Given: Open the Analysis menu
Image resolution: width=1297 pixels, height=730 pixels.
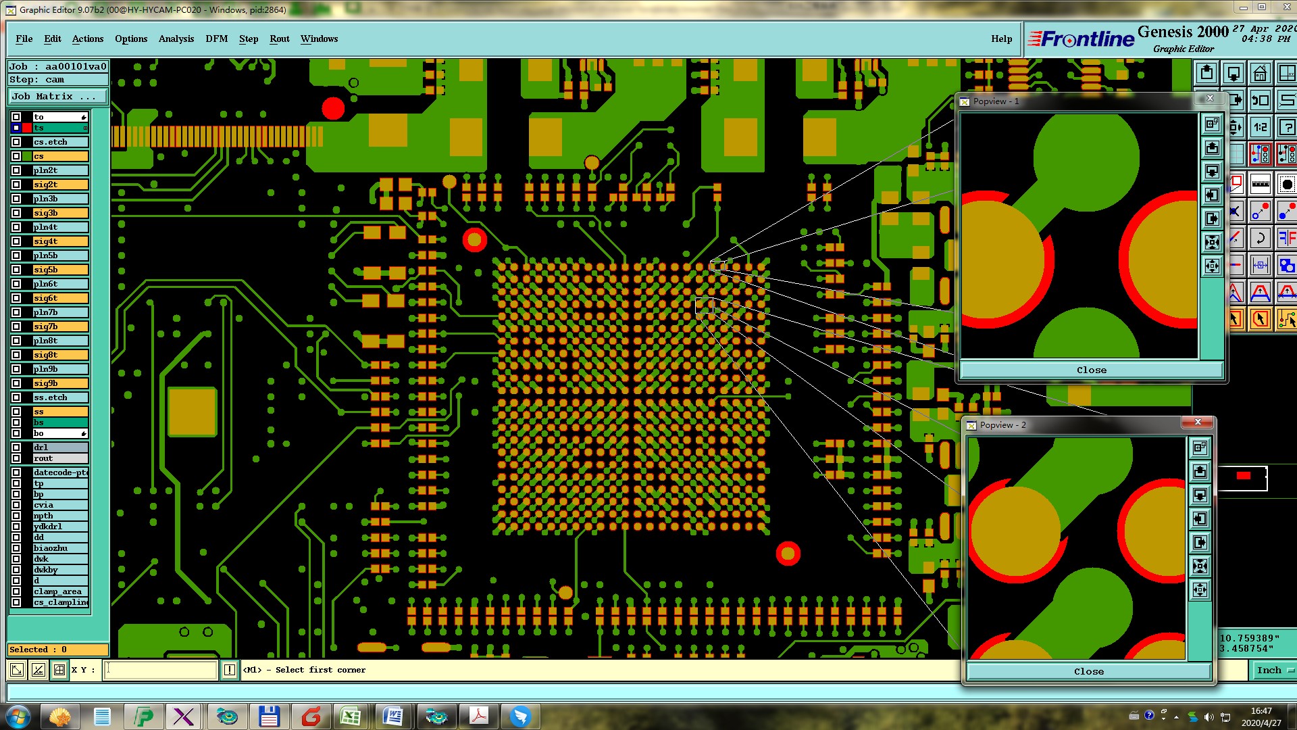Looking at the screenshot, I should click(x=176, y=39).
